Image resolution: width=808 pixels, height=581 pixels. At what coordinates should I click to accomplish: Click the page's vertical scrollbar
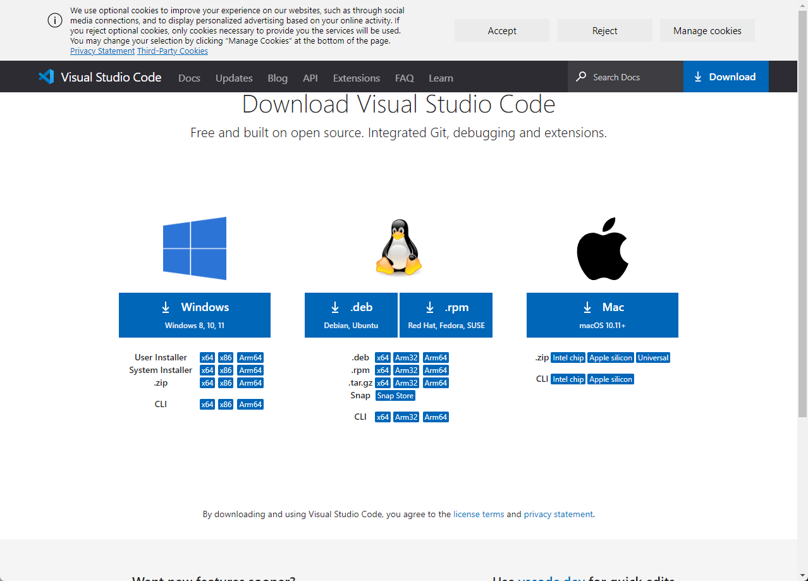click(802, 214)
